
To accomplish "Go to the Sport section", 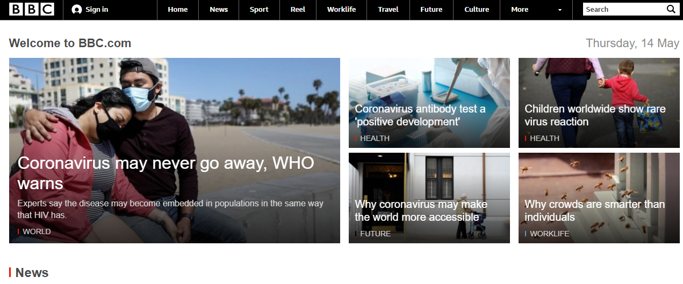I will [x=259, y=10].
